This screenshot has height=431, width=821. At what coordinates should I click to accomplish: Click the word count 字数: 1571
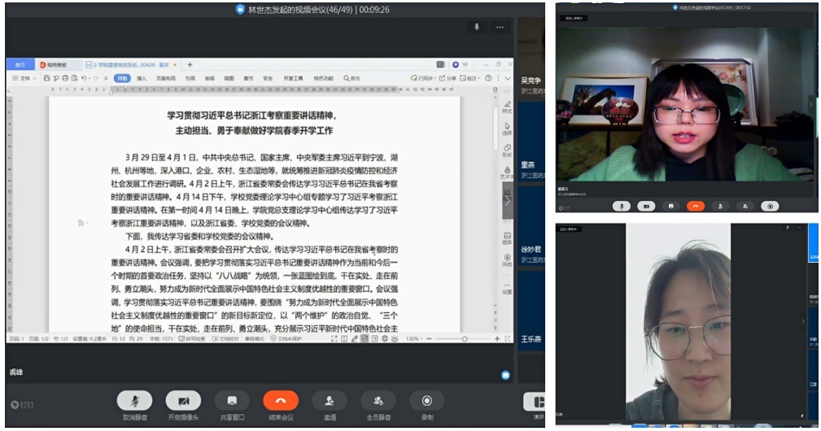pos(161,339)
